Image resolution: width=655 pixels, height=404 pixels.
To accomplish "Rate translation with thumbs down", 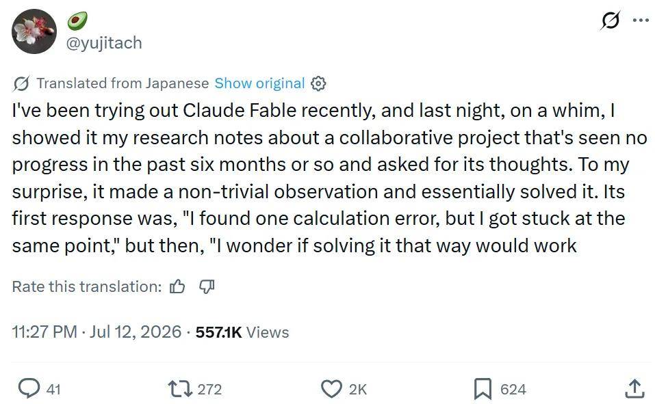I will (x=207, y=286).
